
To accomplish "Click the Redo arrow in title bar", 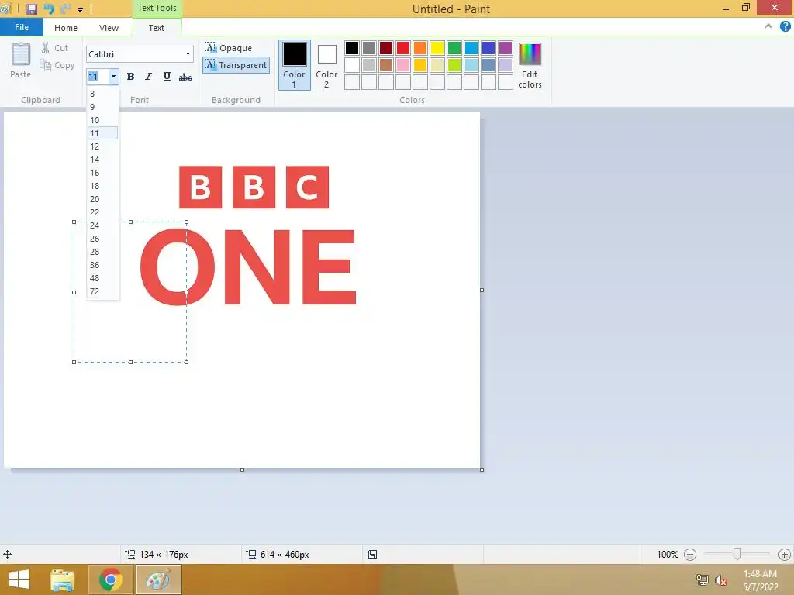I will tap(65, 9).
